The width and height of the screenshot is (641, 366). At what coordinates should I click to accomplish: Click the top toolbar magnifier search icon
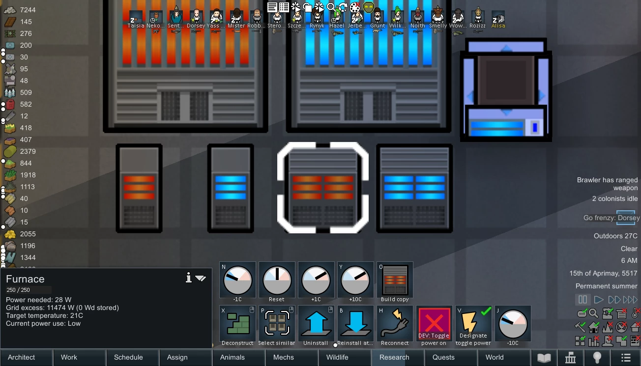[331, 7]
